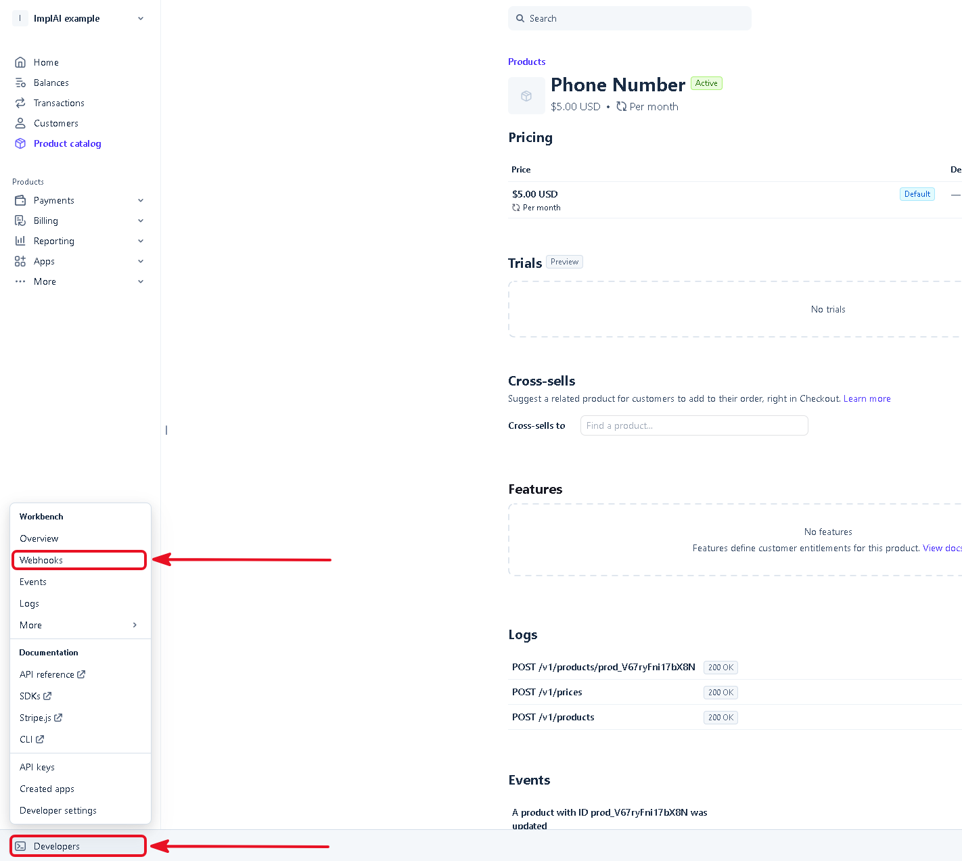Open API keys from the developers menu
Image resolution: width=962 pixels, height=861 pixels.
click(80, 767)
